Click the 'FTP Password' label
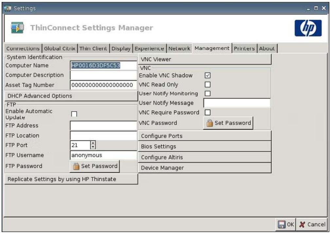330x233 pixels. [24, 166]
